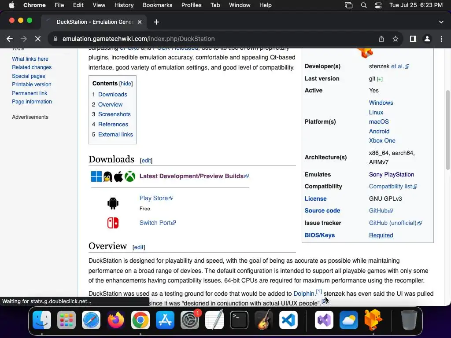Open citation reference [1]
Screen dimensions: 451x338
[x=319, y=291]
